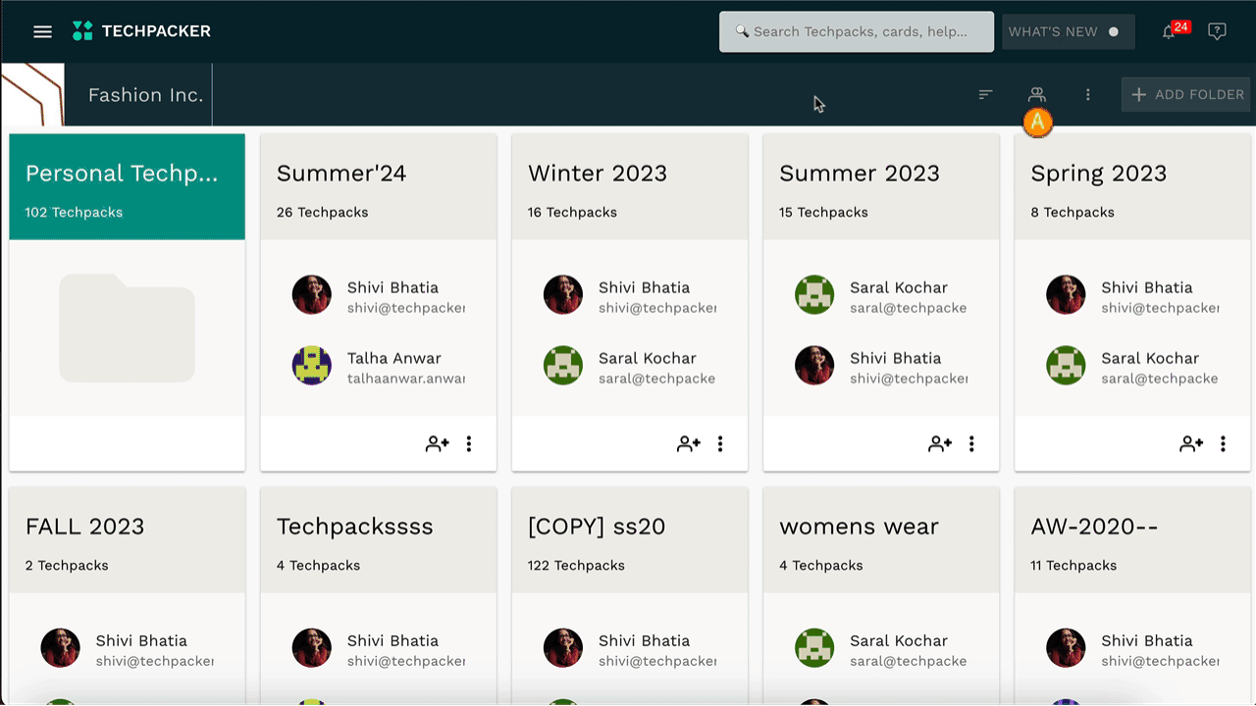Open the hamburger navigation menu

coord(42,31)
